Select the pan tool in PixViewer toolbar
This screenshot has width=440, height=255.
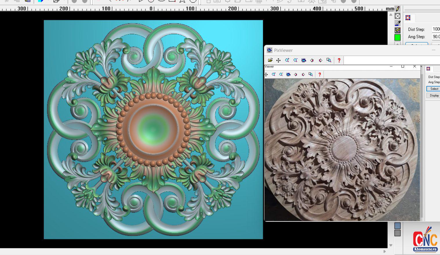click(x=278, y=60)
